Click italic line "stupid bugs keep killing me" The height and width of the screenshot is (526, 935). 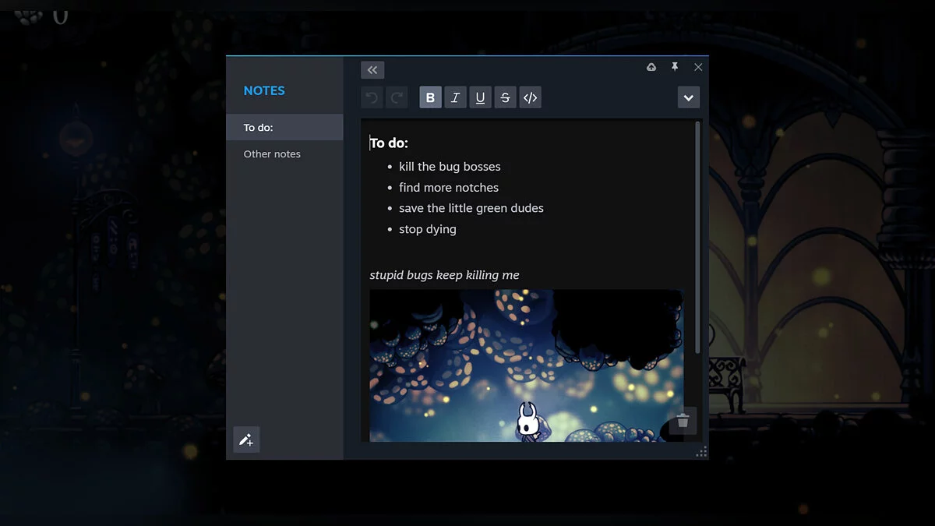(x=444, y=275)
